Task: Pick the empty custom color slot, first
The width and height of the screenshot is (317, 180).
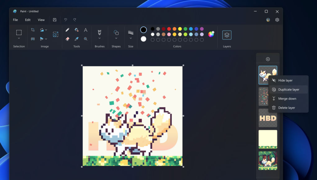Action: pos(153,40)
